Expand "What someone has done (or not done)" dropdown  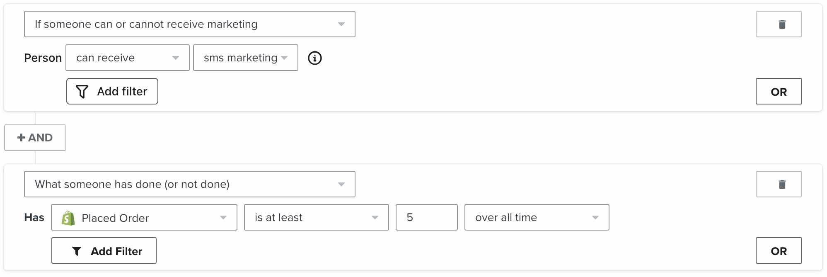pyautogui.click(x=189, y=184)
